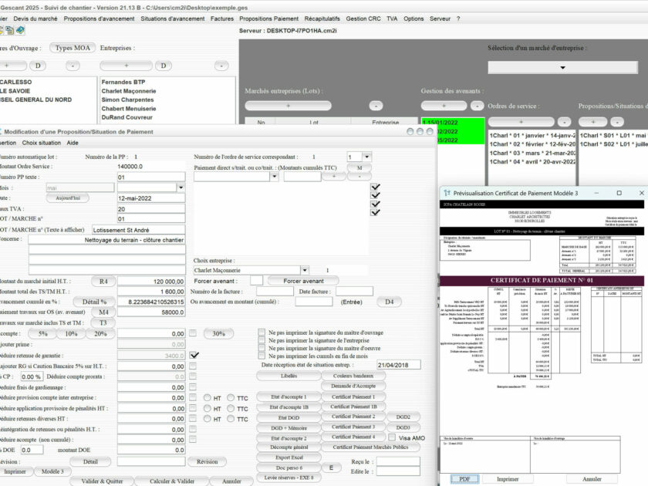Click the plus button under Gestion des avenants
Viewport: 648px width, 486px height.
[444, 105]
